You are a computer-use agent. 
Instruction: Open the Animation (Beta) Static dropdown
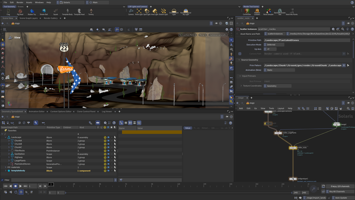[x=279, y=70]
